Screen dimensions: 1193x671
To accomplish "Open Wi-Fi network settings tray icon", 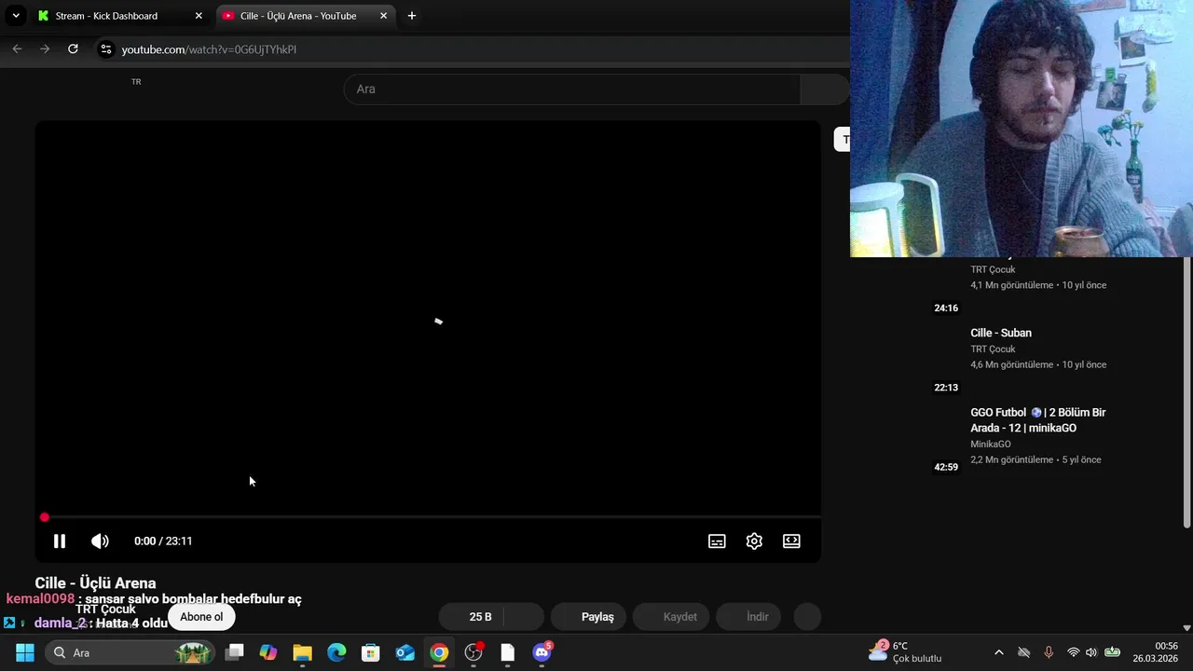I will (x=1074, y=652).
